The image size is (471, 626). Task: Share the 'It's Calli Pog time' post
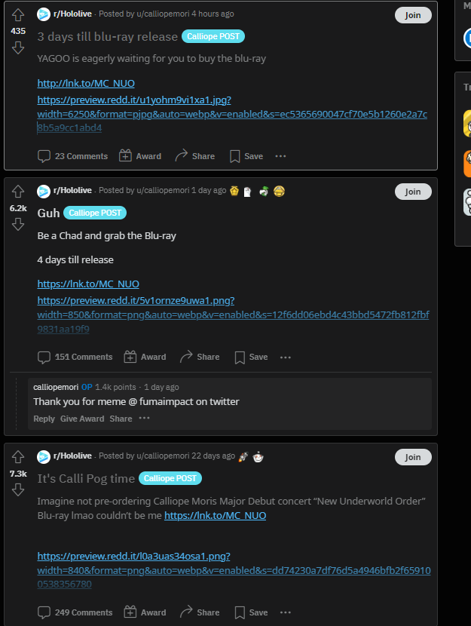click(x=200, y=612)
